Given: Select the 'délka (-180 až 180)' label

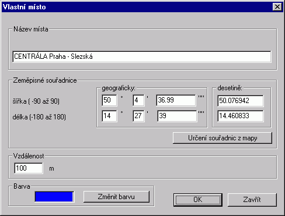Looking at the screenshot, I should (x=39, y=117).
